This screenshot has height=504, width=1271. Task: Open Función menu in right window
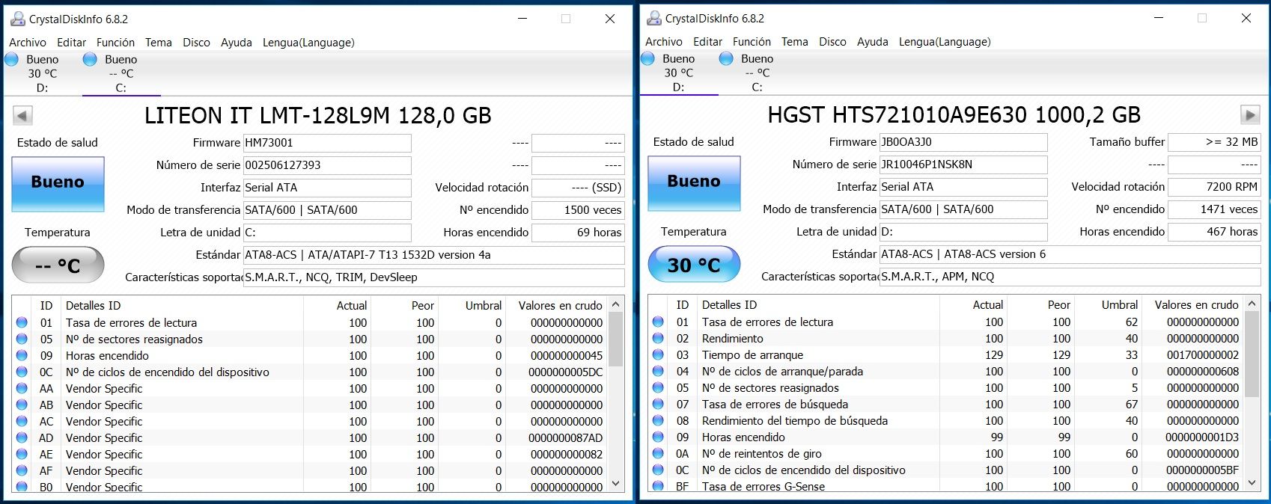[x=752, y=42]
